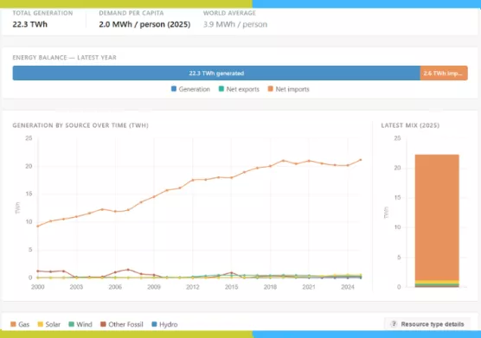
Task: Click the question mark icon beside Resource type details
Action: [394, 324]
